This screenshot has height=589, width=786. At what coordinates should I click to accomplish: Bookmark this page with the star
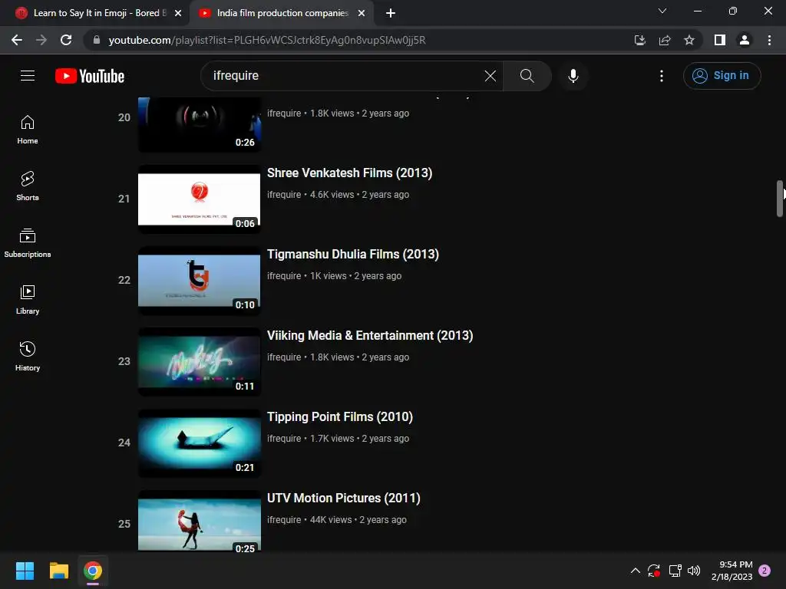(689, 40)
